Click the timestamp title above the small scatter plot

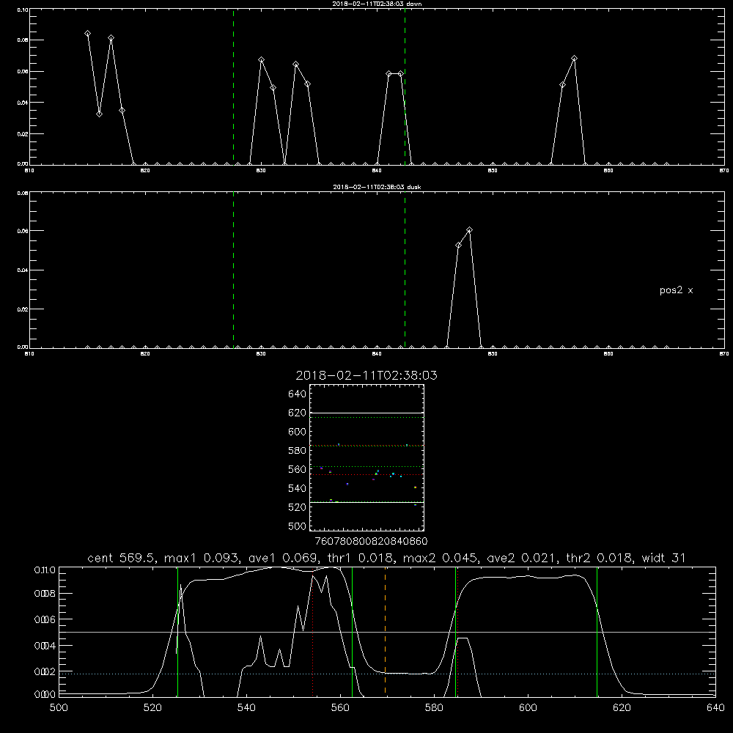click(x=366, y=375)
